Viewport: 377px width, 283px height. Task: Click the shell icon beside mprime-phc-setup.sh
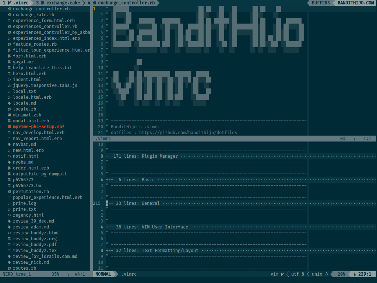[9, 127]
